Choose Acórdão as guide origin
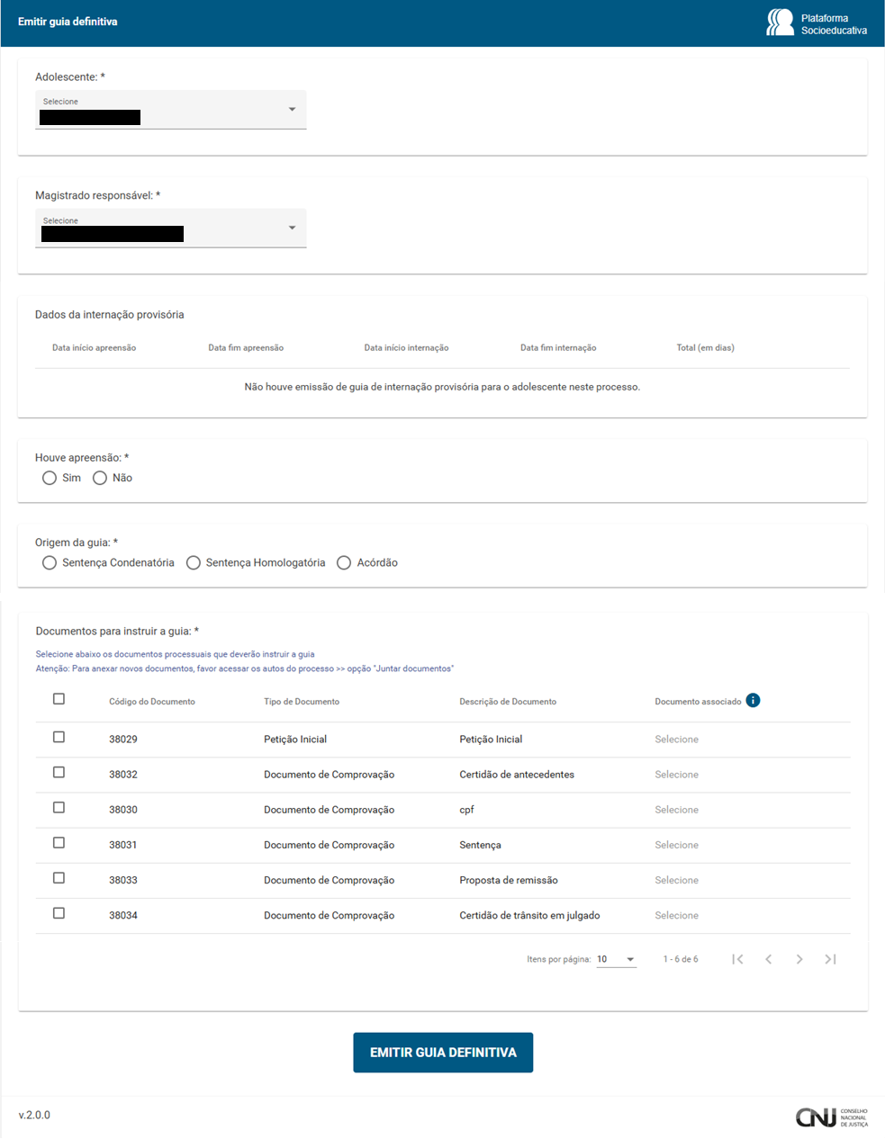Viewport: 885px width, 1139px height. (x=344, y=562)
